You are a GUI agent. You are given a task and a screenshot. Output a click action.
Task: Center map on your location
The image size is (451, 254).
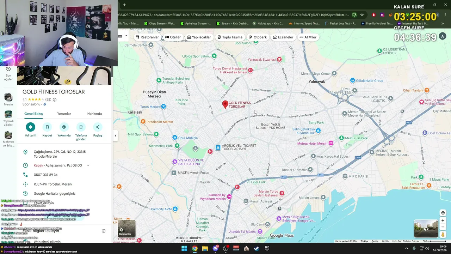pyautogui.click(x=443, y=213)
